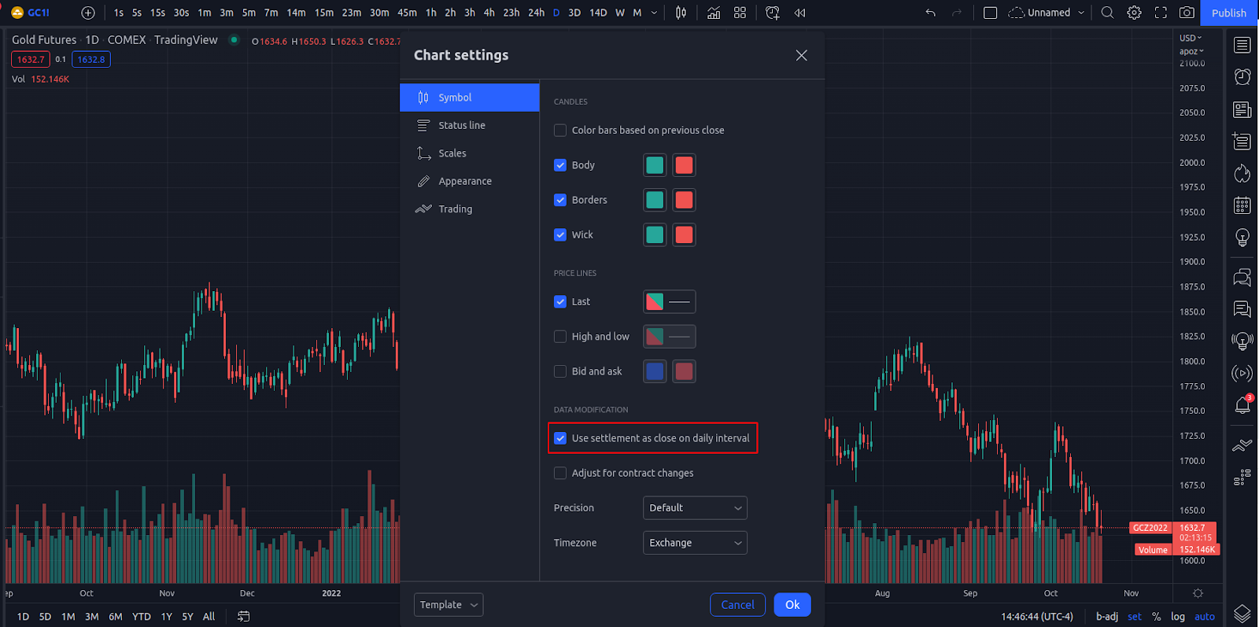Image resolution: width=1259 pixels, height=627 pixels.
Task: Open the Appearance settings tab
Action: click(x=465, y=181)
